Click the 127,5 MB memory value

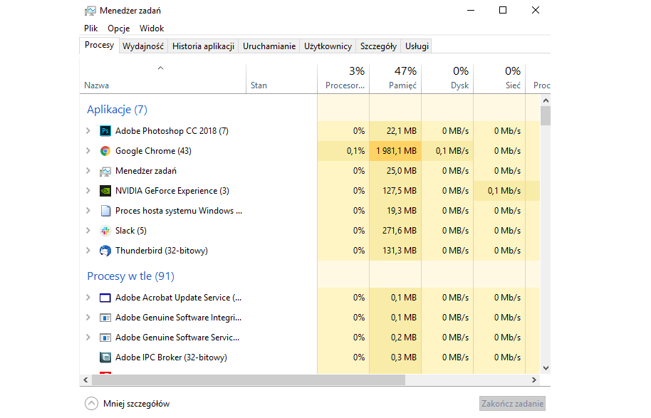coord(400,191)
